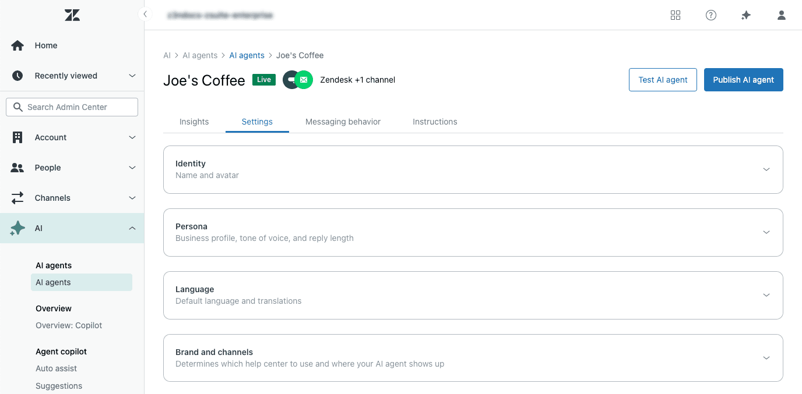Expand the Language settings section
Screen dimensions: 802x394
tap(766, 295)
